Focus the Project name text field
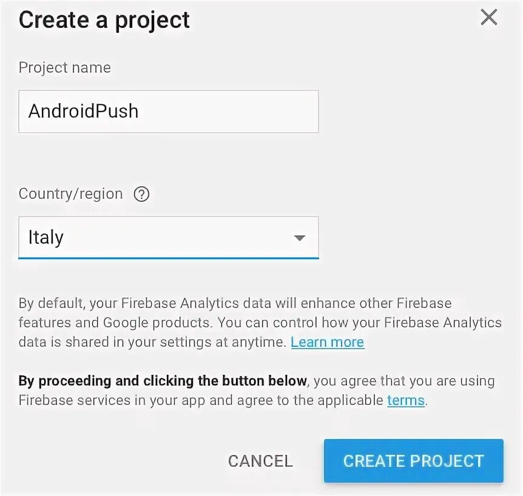523x496 pixels. (168, 112)
